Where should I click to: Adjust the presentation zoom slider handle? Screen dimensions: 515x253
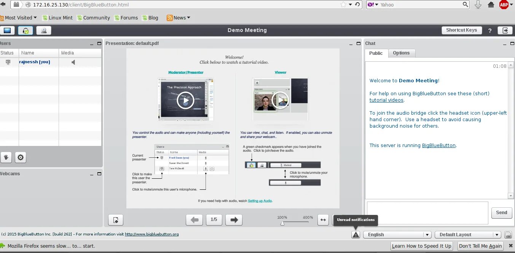coord(282,223)
